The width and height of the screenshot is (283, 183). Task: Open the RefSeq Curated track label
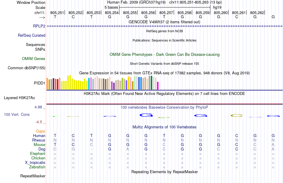pos(31,35)
